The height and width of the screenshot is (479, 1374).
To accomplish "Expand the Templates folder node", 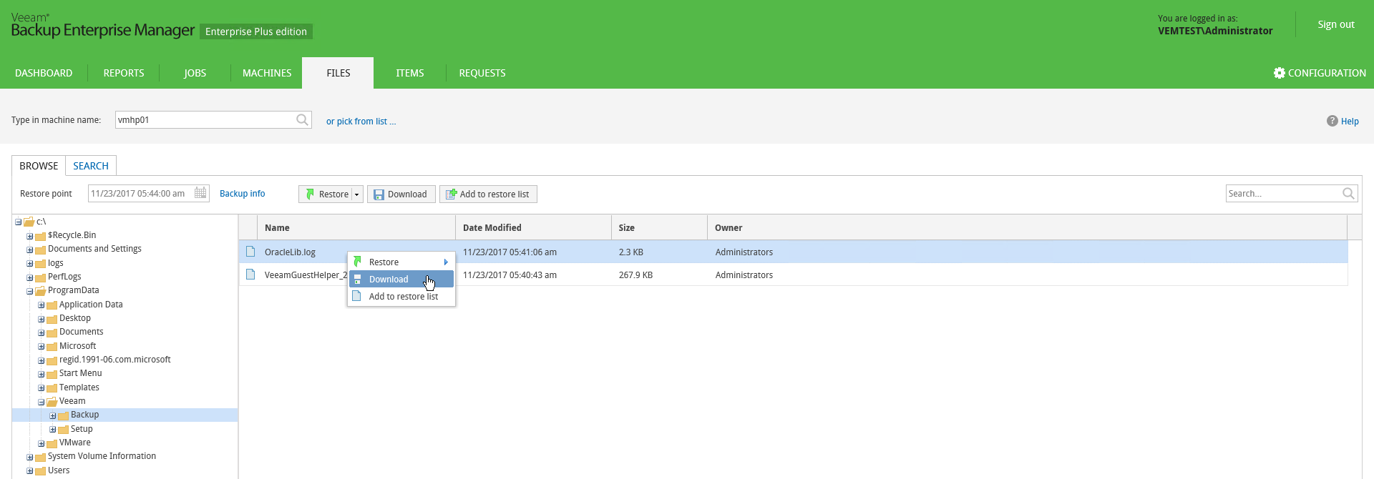I will [41, 388].
